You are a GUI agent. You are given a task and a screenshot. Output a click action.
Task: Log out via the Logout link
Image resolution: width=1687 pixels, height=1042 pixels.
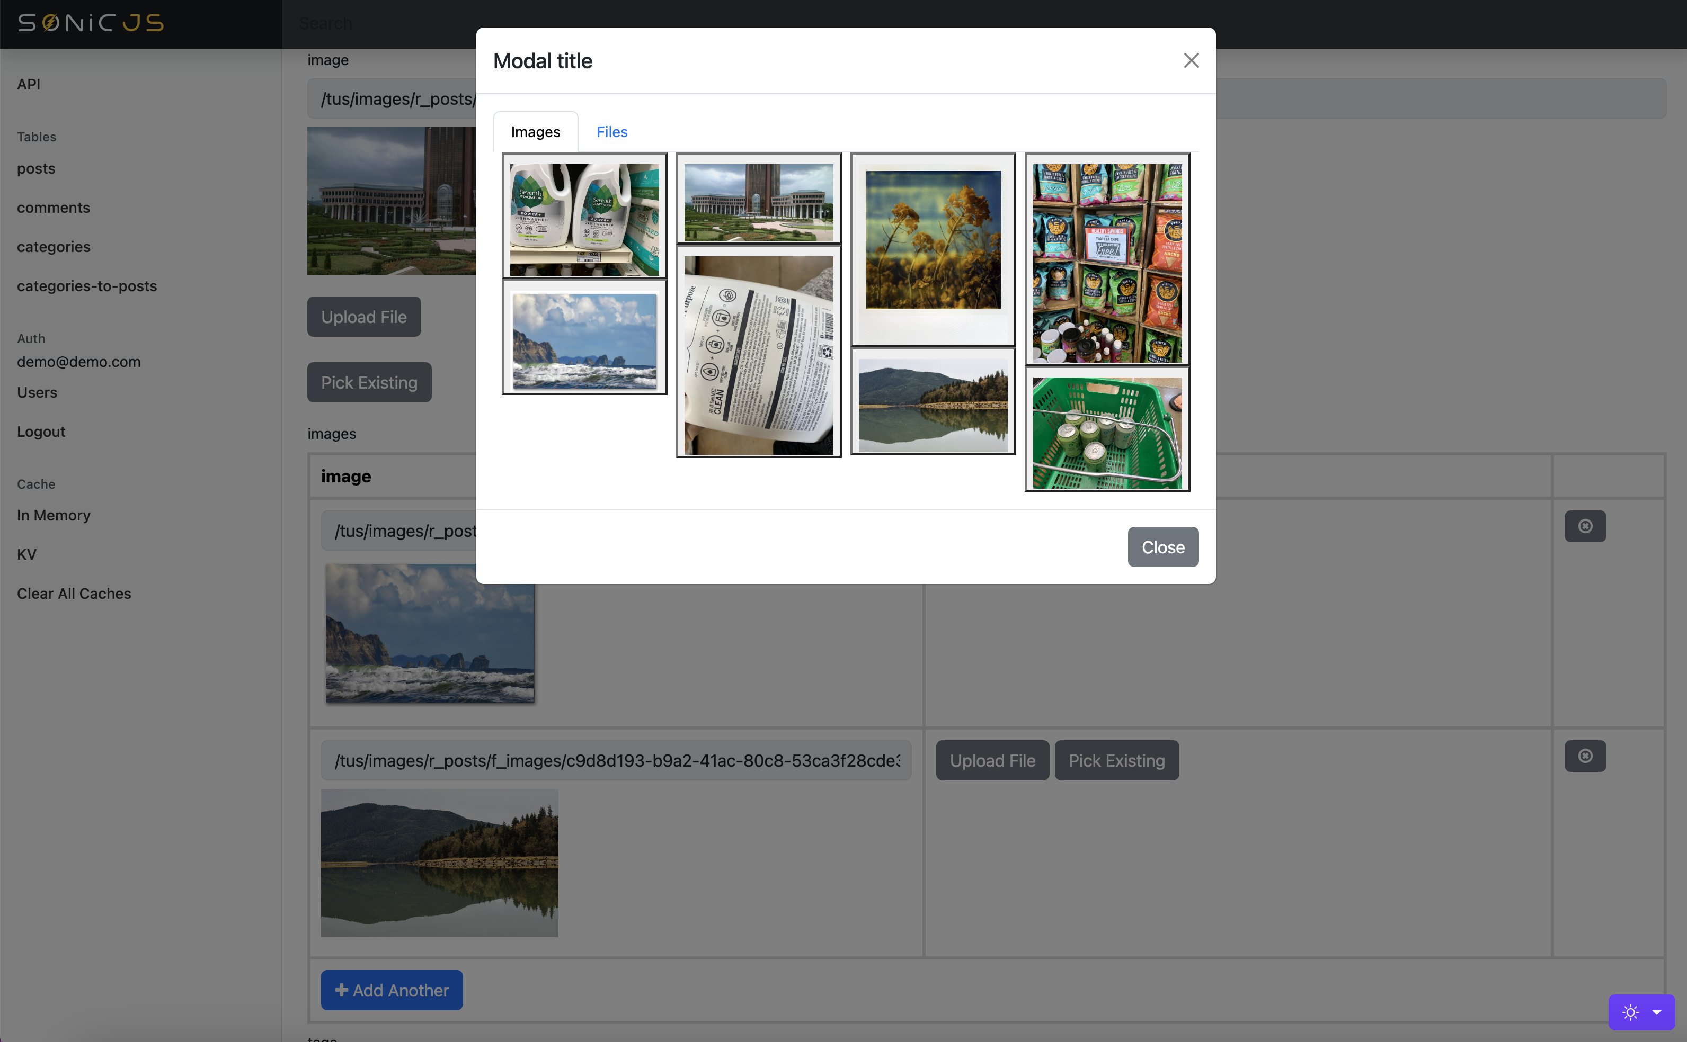(41, 432)
